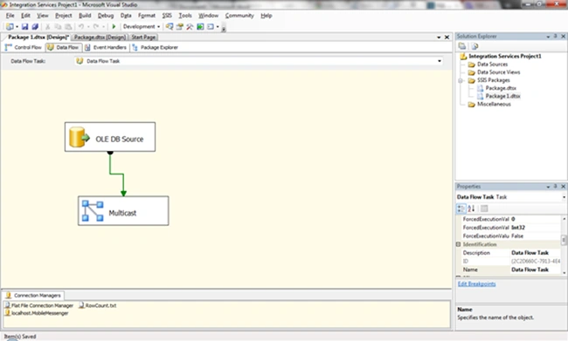568x341 pixels.
Task: Click Solution Explorer Show All Files icon
Action: coord(474,46)
